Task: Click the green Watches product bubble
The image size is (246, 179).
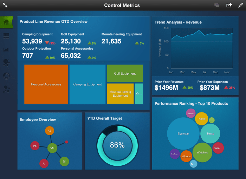Action: click(x=202, y=152)
